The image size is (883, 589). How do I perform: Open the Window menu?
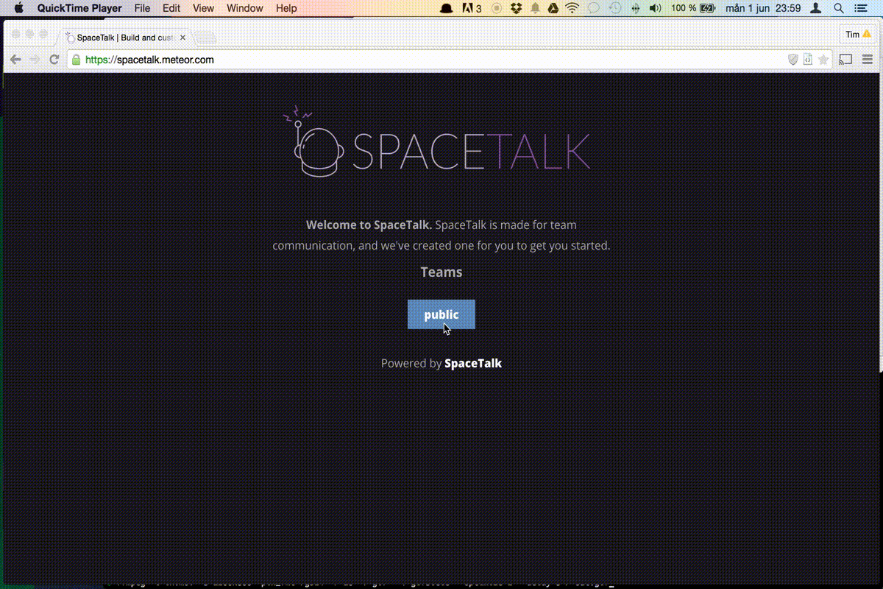[245, 8]
